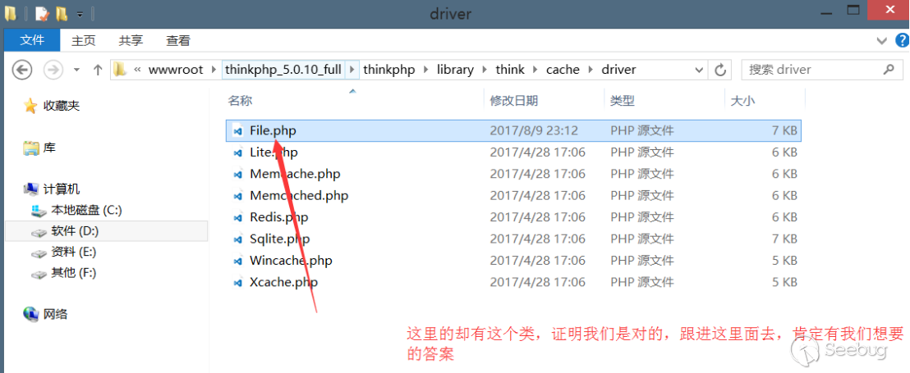
Task: Click the 2017/8/9 23:12 date cell
Action: (534, 131)
